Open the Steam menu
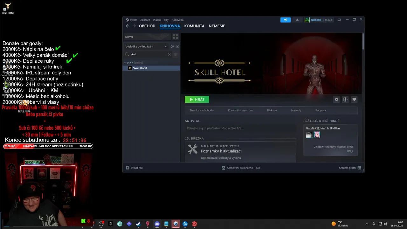Screen dimensions: 407x229 [x=131, y=20]
